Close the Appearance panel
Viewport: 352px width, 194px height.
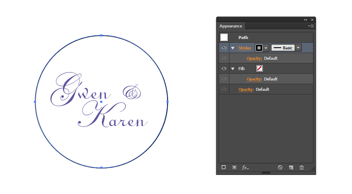[312, 20]
